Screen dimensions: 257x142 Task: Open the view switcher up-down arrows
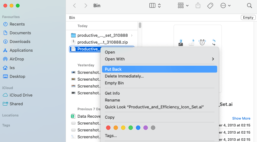tap(159, 6)
